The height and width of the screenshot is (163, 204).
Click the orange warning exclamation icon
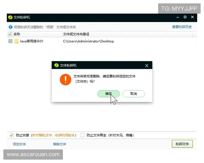click(x=65, y=79)
